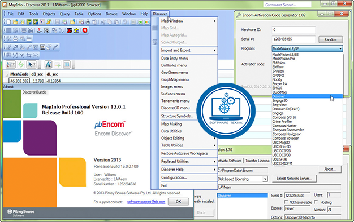354x222 pixels.
Task: Click the MapInfo globe icon in title bar
Action: coord(5,5)
